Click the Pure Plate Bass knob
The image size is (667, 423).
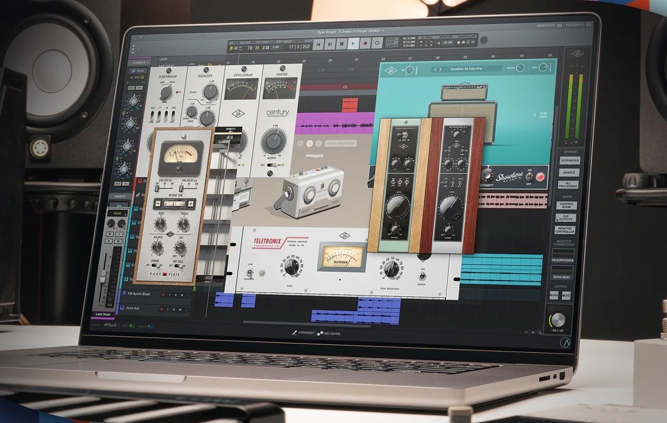coord(160,224)
